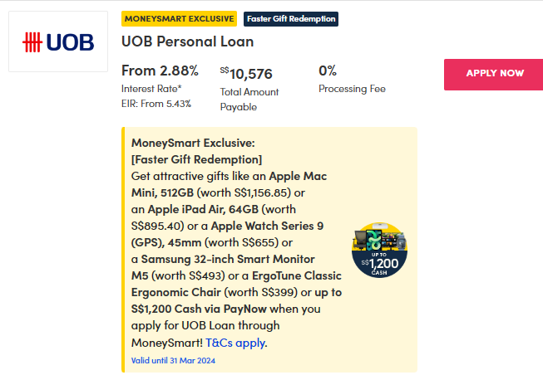Click the S$10,576 total amount payable

pos(247,73)
